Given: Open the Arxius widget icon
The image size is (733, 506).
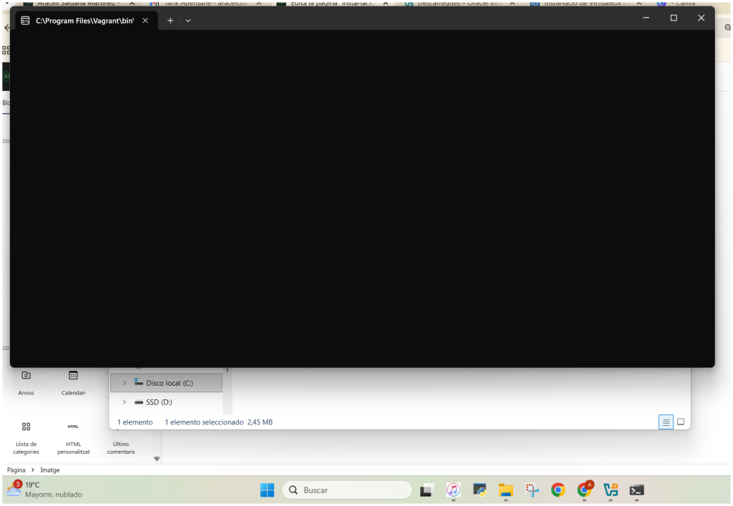Looking at the screenshot, I should (x=26, y=376).
